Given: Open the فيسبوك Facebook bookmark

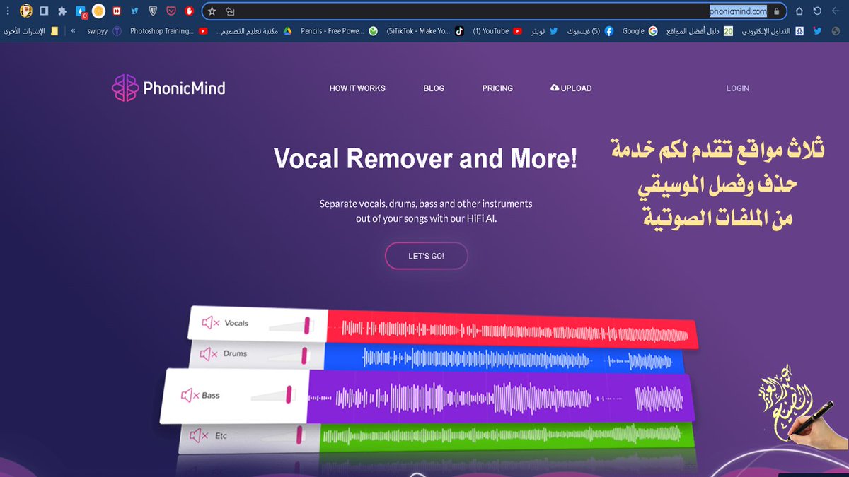Looking at the screenshot, I should pos(590,31).
